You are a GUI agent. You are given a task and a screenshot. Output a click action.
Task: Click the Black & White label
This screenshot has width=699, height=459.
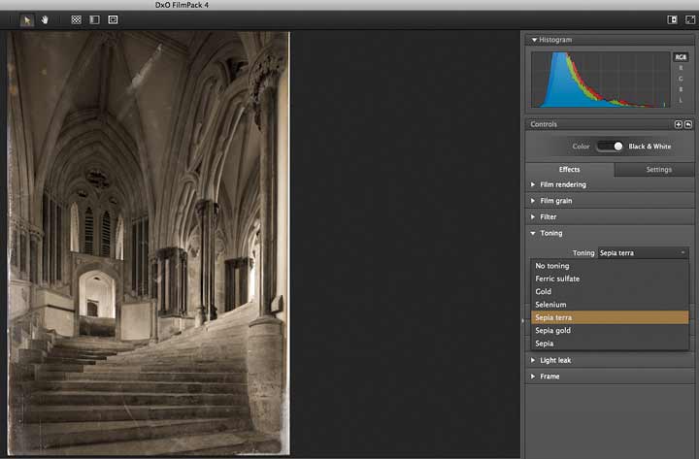click(649, 147)
